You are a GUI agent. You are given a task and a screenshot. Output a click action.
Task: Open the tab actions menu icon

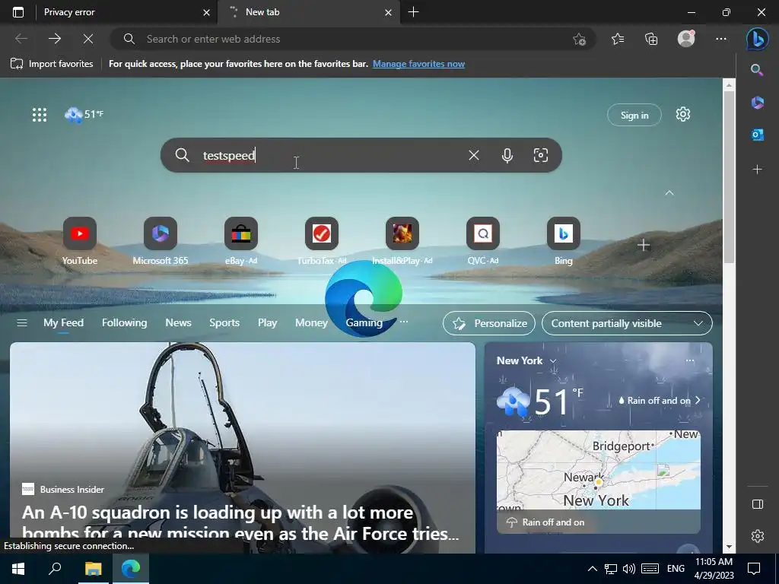pos(18,12)
